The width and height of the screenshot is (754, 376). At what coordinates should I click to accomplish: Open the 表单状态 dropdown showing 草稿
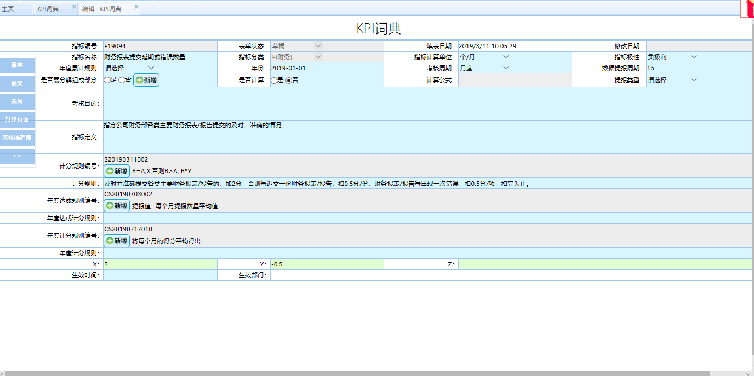pos(296,46)
